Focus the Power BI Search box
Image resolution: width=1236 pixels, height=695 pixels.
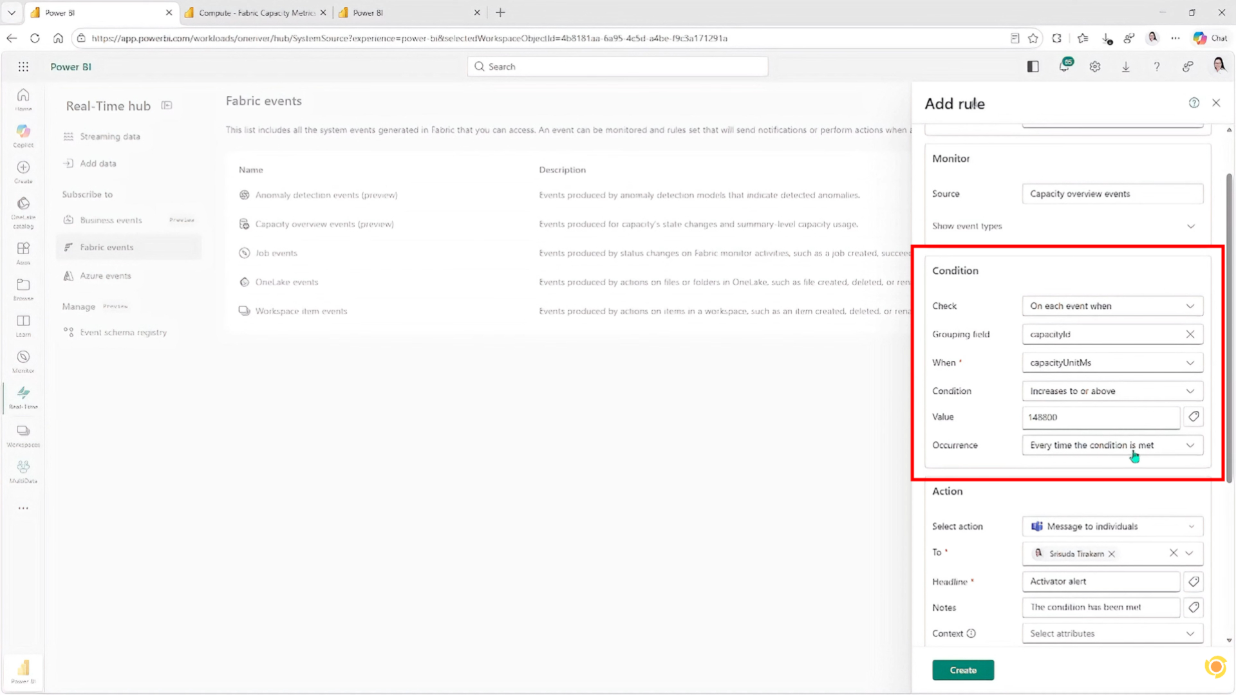617,66
